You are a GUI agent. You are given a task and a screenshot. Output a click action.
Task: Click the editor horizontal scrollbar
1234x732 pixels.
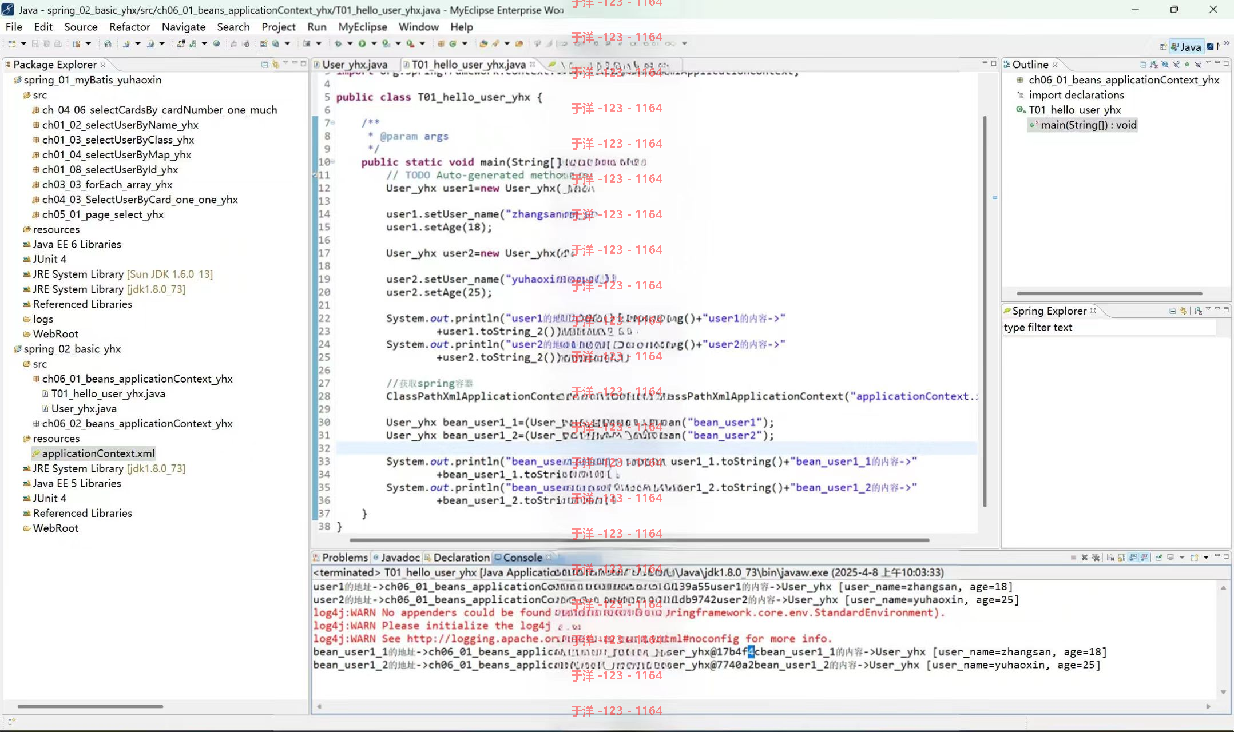pyautogui.click(x=640, y=540)
